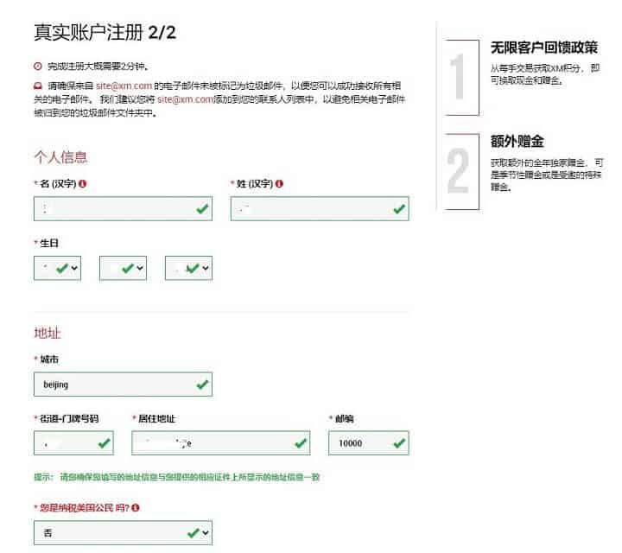Click into the 街道-门牌号码 input field
Screen dimensions: 622x553
[x=73, y=442]
